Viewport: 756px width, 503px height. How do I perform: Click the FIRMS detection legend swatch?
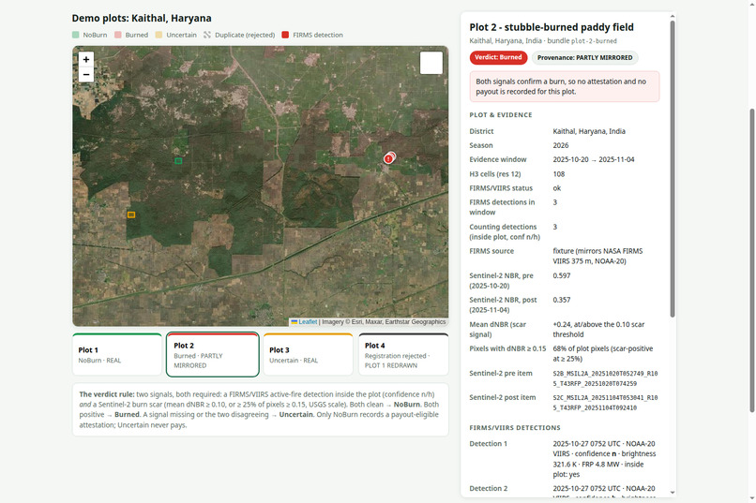coord(285,35)
